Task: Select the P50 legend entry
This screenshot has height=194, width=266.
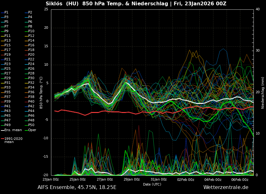Action: [31, 125]
